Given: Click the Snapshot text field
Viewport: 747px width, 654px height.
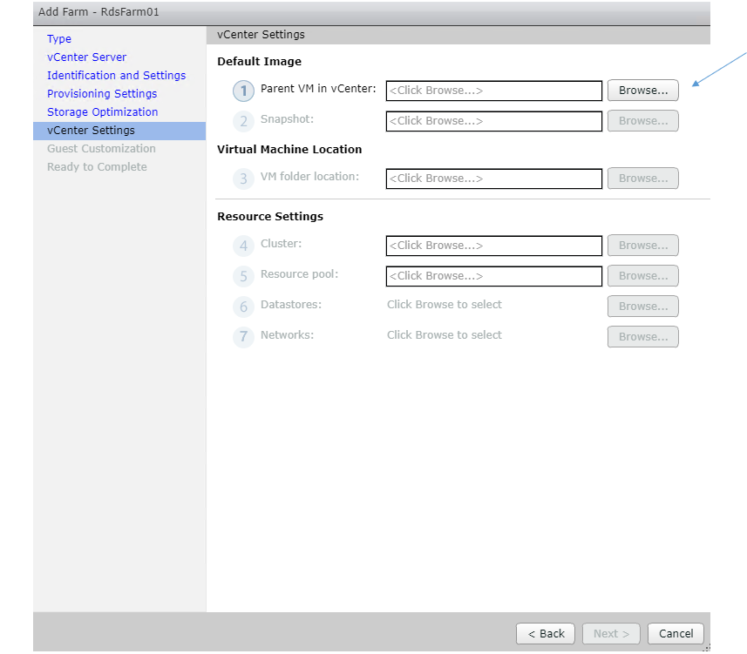Looking at the screenshot, I should pyautogui.click(x=493, y=121).
